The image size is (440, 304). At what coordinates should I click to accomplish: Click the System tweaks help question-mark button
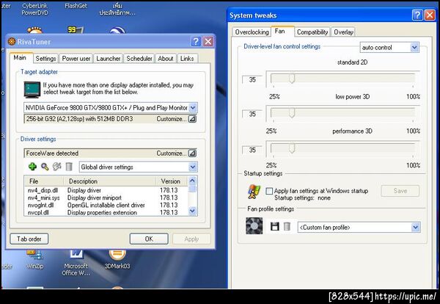point(417,15)
